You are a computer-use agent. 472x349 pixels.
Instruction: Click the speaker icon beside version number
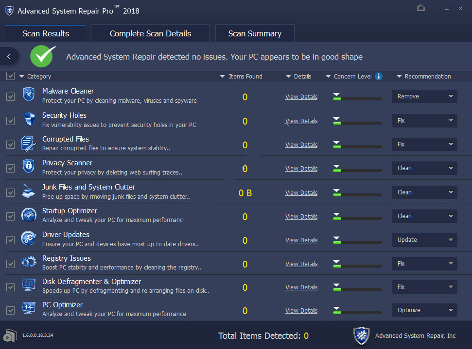pos(10,335)
